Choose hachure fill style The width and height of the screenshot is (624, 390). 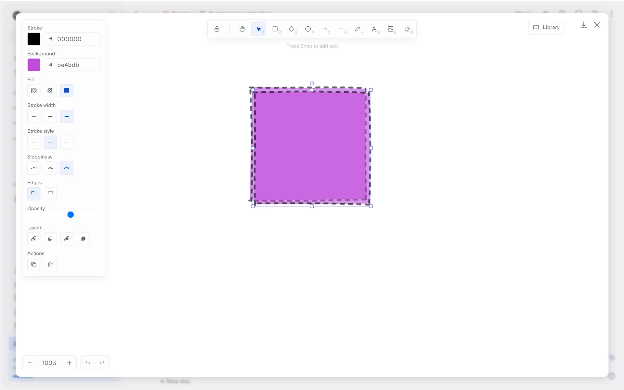click(34, 91)
